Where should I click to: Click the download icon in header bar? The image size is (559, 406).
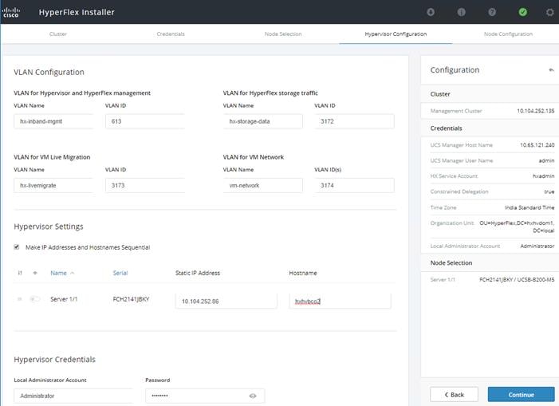point(431,12)
